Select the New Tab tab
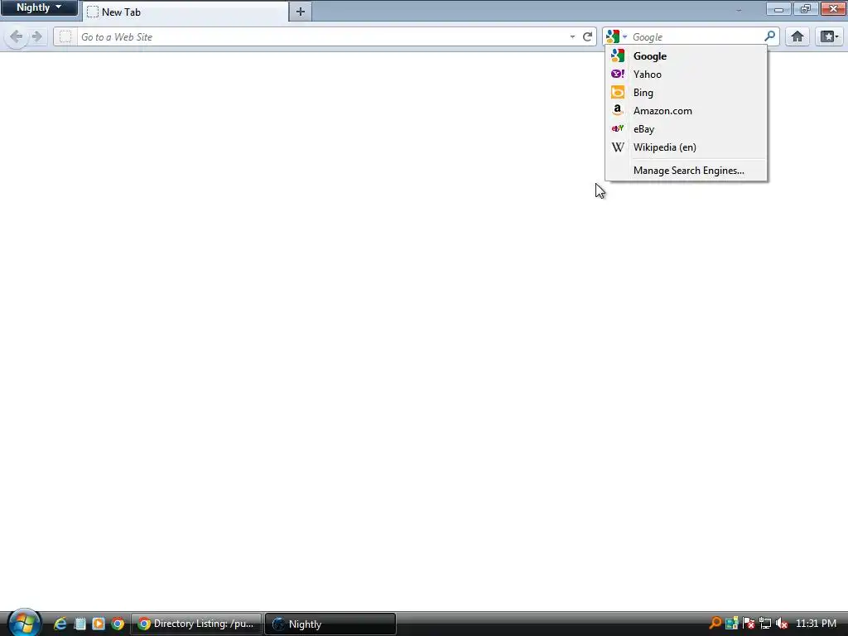848x636 pixels. 185,12
